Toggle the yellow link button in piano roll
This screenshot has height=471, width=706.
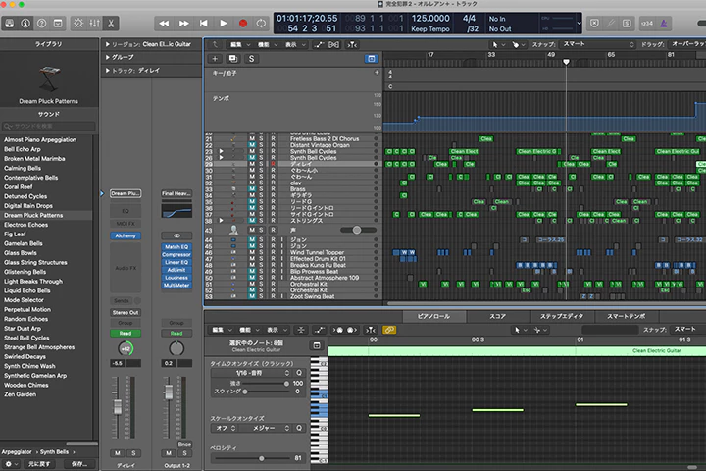(x=389, y=330)
